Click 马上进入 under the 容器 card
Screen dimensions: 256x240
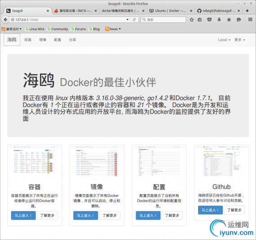point(23,215)
